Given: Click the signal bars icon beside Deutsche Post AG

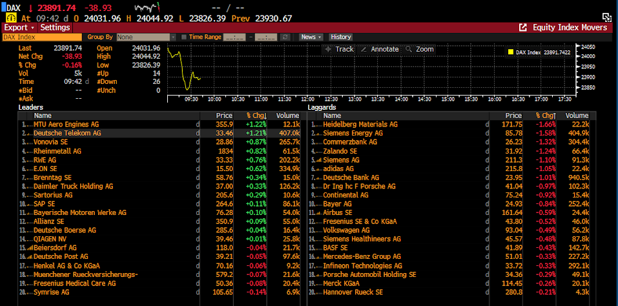Looking at the screenshot, I should pyautogui.click(x=30, y=257).
